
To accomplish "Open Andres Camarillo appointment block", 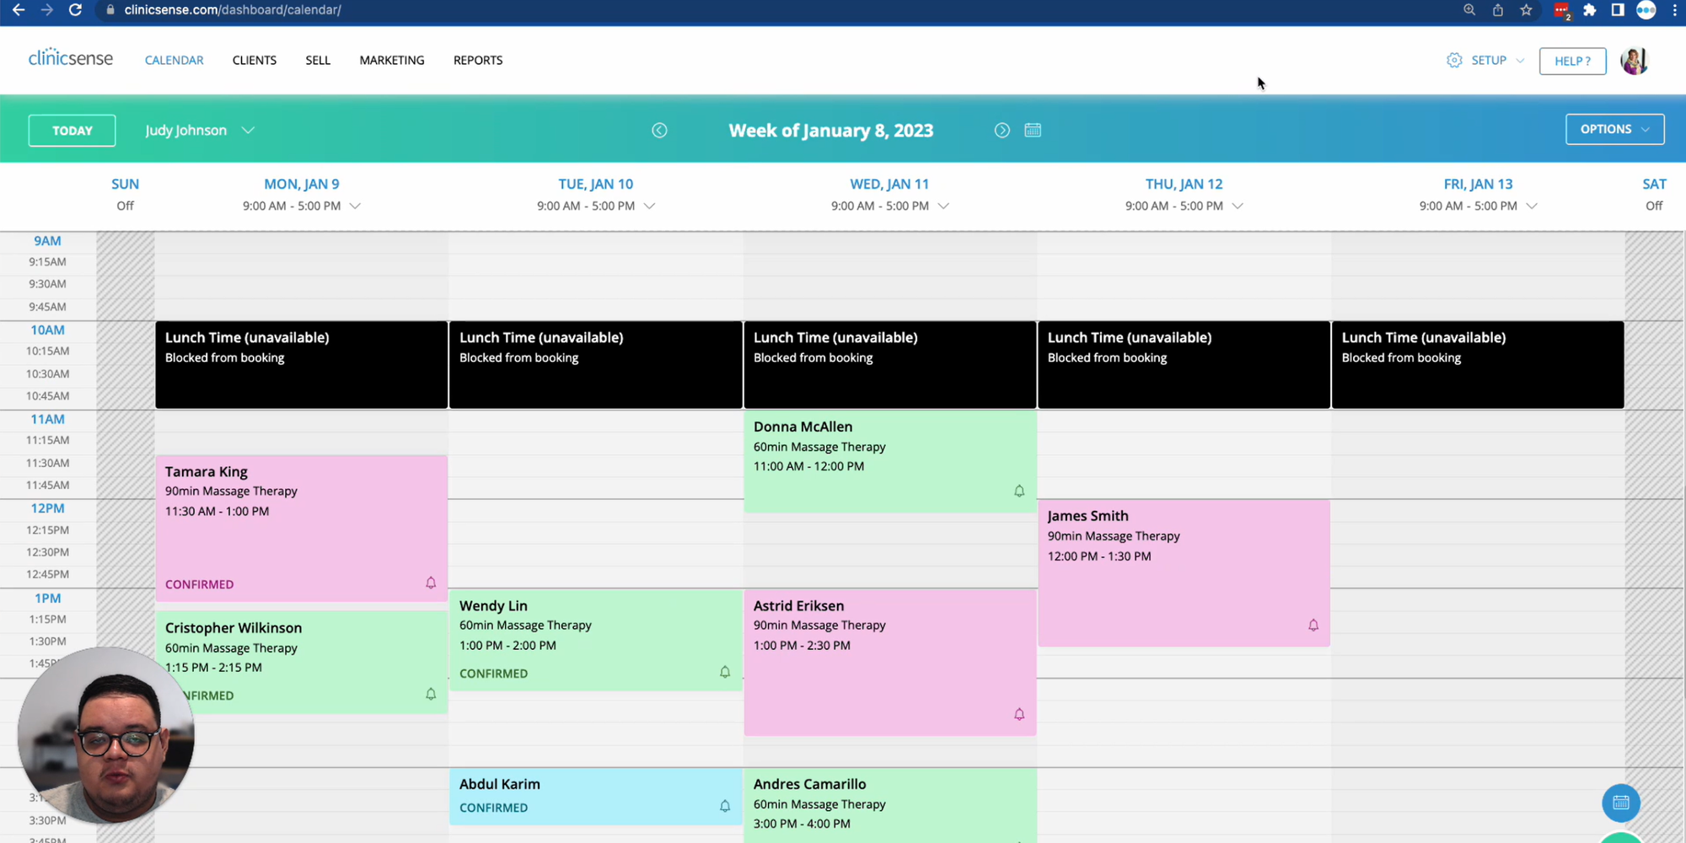I will point(890,805).
